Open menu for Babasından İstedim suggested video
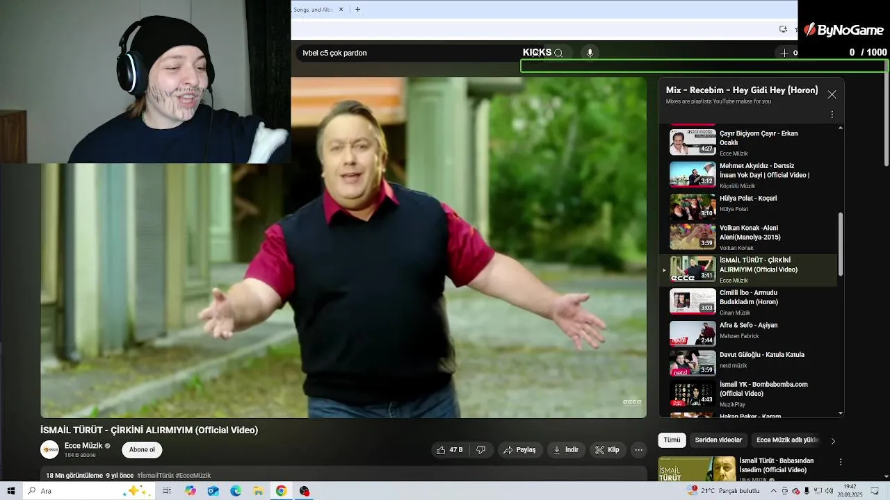Viewport: 890px width, 500px height. coord(841,462)
